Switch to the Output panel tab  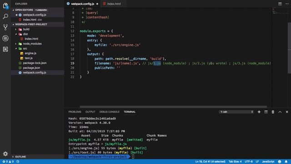90,112
